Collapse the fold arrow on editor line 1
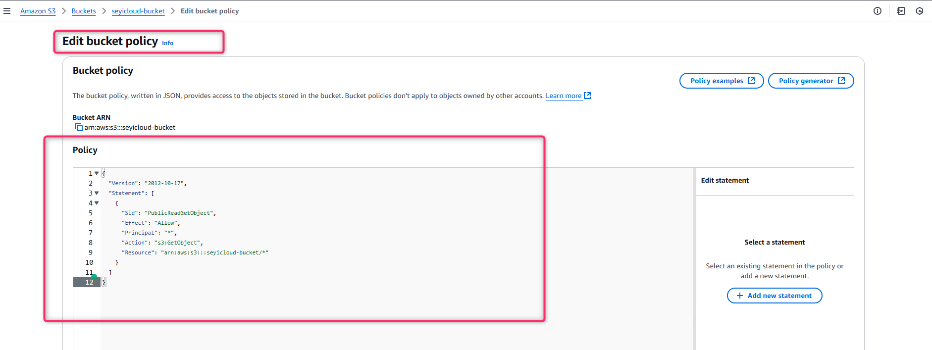The image size is (932, 350). [x=97, y=173]
